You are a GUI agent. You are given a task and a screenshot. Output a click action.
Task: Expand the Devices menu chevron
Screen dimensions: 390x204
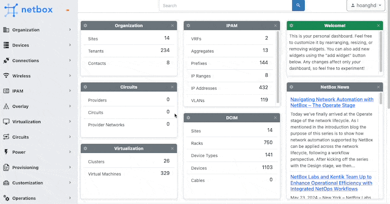tap(70, 45)
